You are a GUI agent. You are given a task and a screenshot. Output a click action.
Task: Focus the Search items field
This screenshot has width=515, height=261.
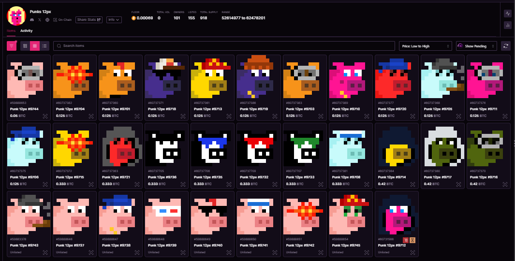tap(224, 46)
